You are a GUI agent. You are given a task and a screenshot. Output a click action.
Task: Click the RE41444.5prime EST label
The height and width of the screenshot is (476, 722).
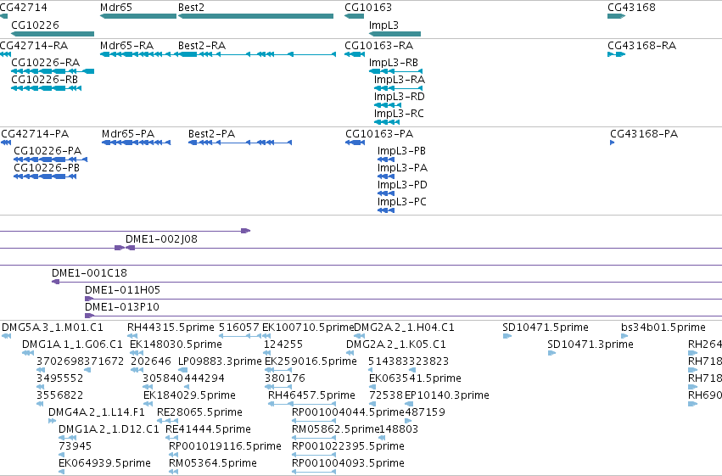click(208, 429)
